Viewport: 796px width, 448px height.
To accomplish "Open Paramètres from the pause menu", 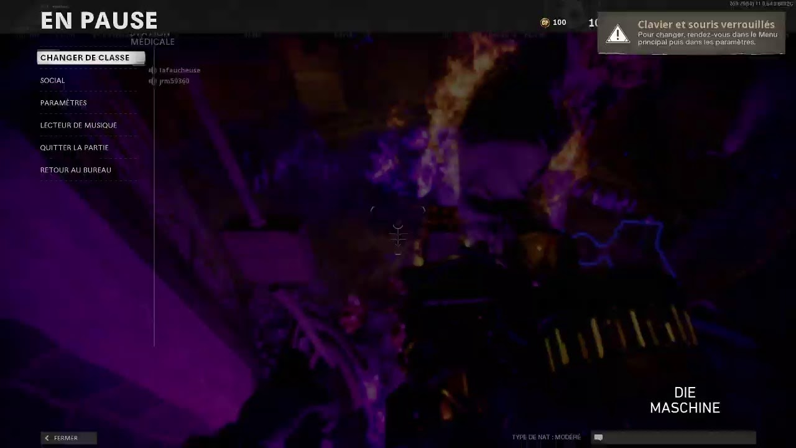I will click(63, 103).
